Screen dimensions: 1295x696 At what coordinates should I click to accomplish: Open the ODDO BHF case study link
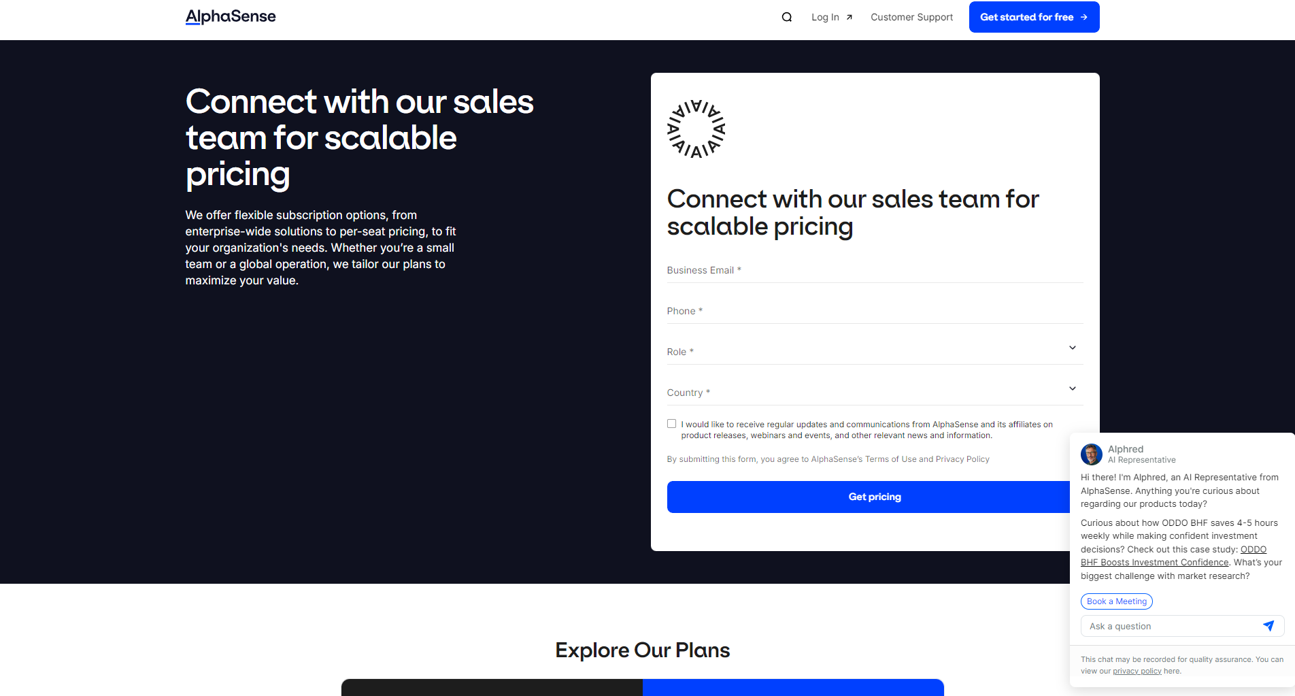pyautogui.click(x=1154, y=563)
